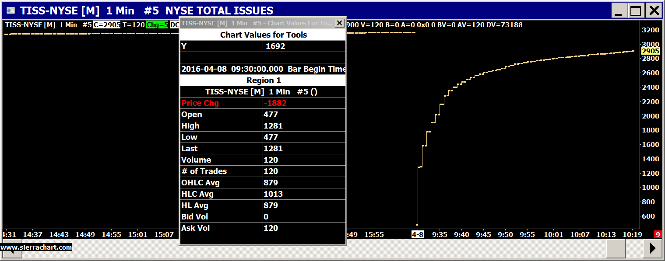665x261 pixels.
Task: Click the green Chg value in header
Action: tap(157, 25)
